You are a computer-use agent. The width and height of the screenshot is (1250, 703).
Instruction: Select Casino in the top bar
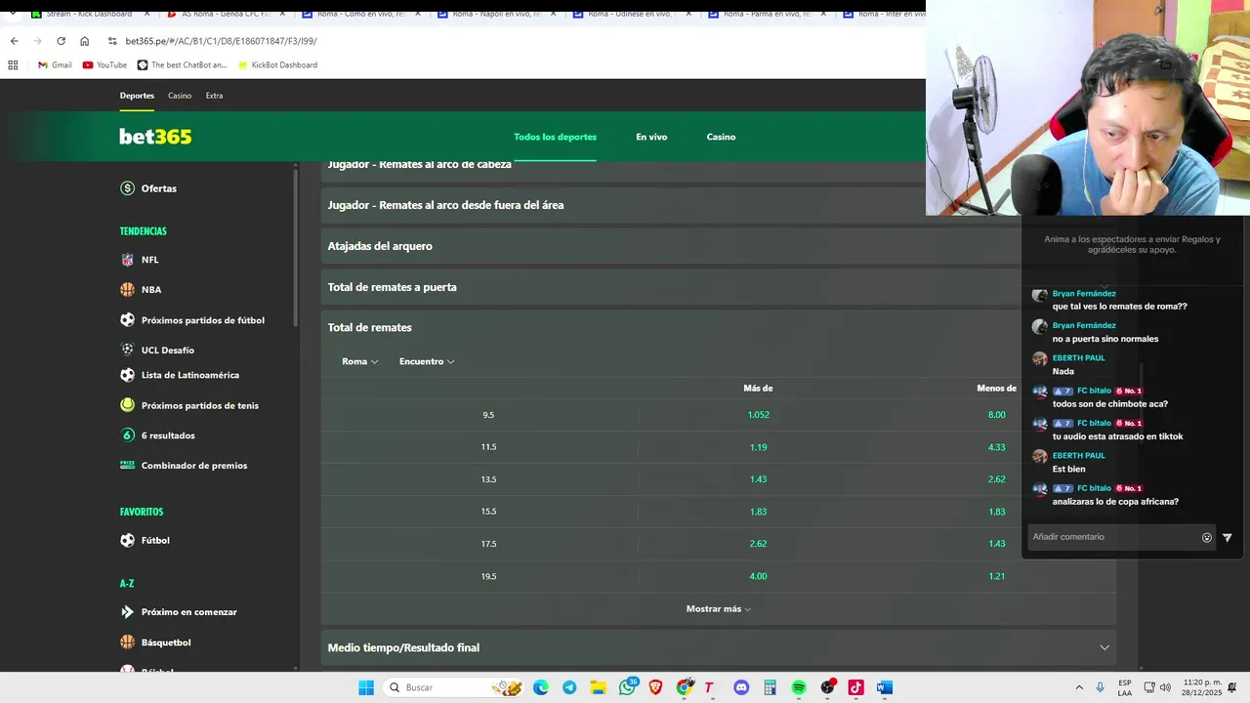click(180, 96)
